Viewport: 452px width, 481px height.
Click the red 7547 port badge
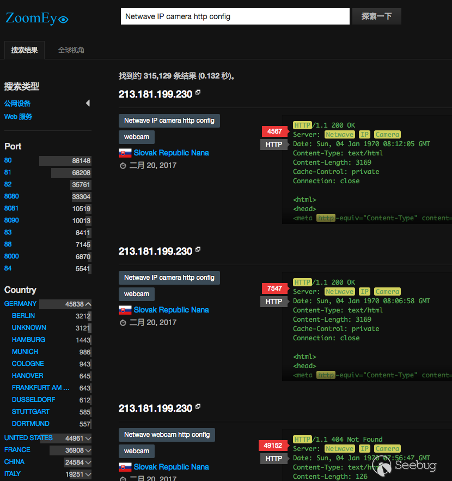[274, 288]
